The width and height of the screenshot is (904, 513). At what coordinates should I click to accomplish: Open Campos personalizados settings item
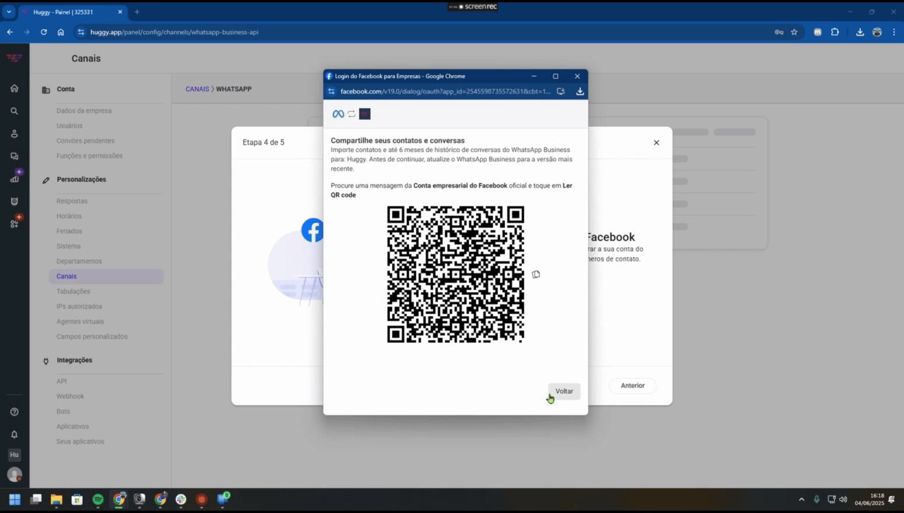[x=92, y=337]
